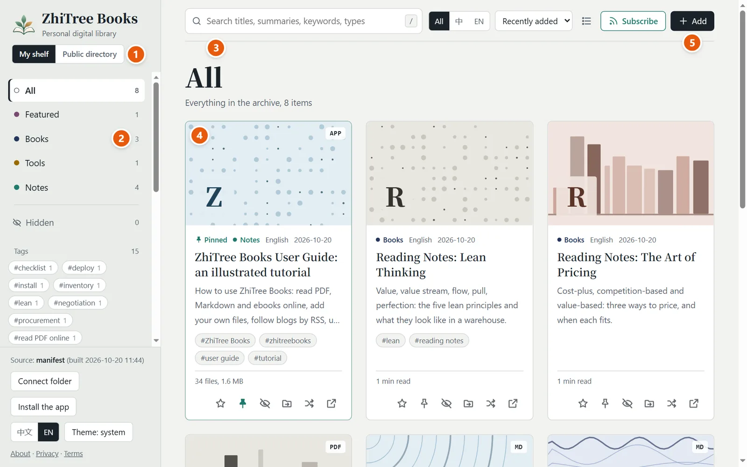Viewport: 747px width, 467px height.
Task: Click main page scrollbar thumb
Action: pyautogui.click(x=743, y=109)
